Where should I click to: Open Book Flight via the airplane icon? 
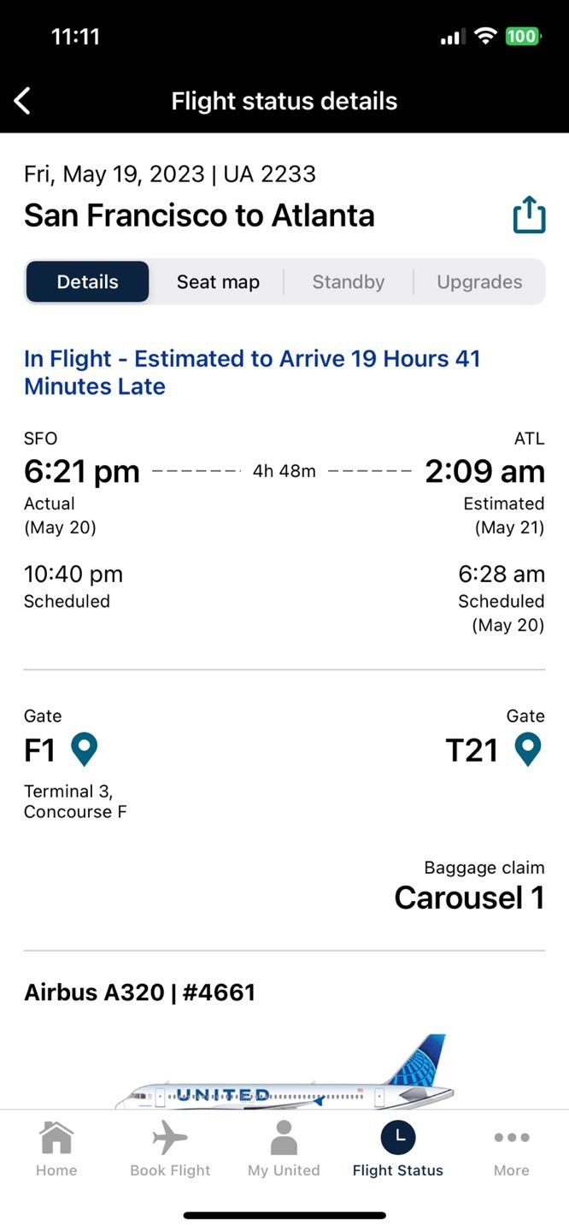(x=169, y=1137)
